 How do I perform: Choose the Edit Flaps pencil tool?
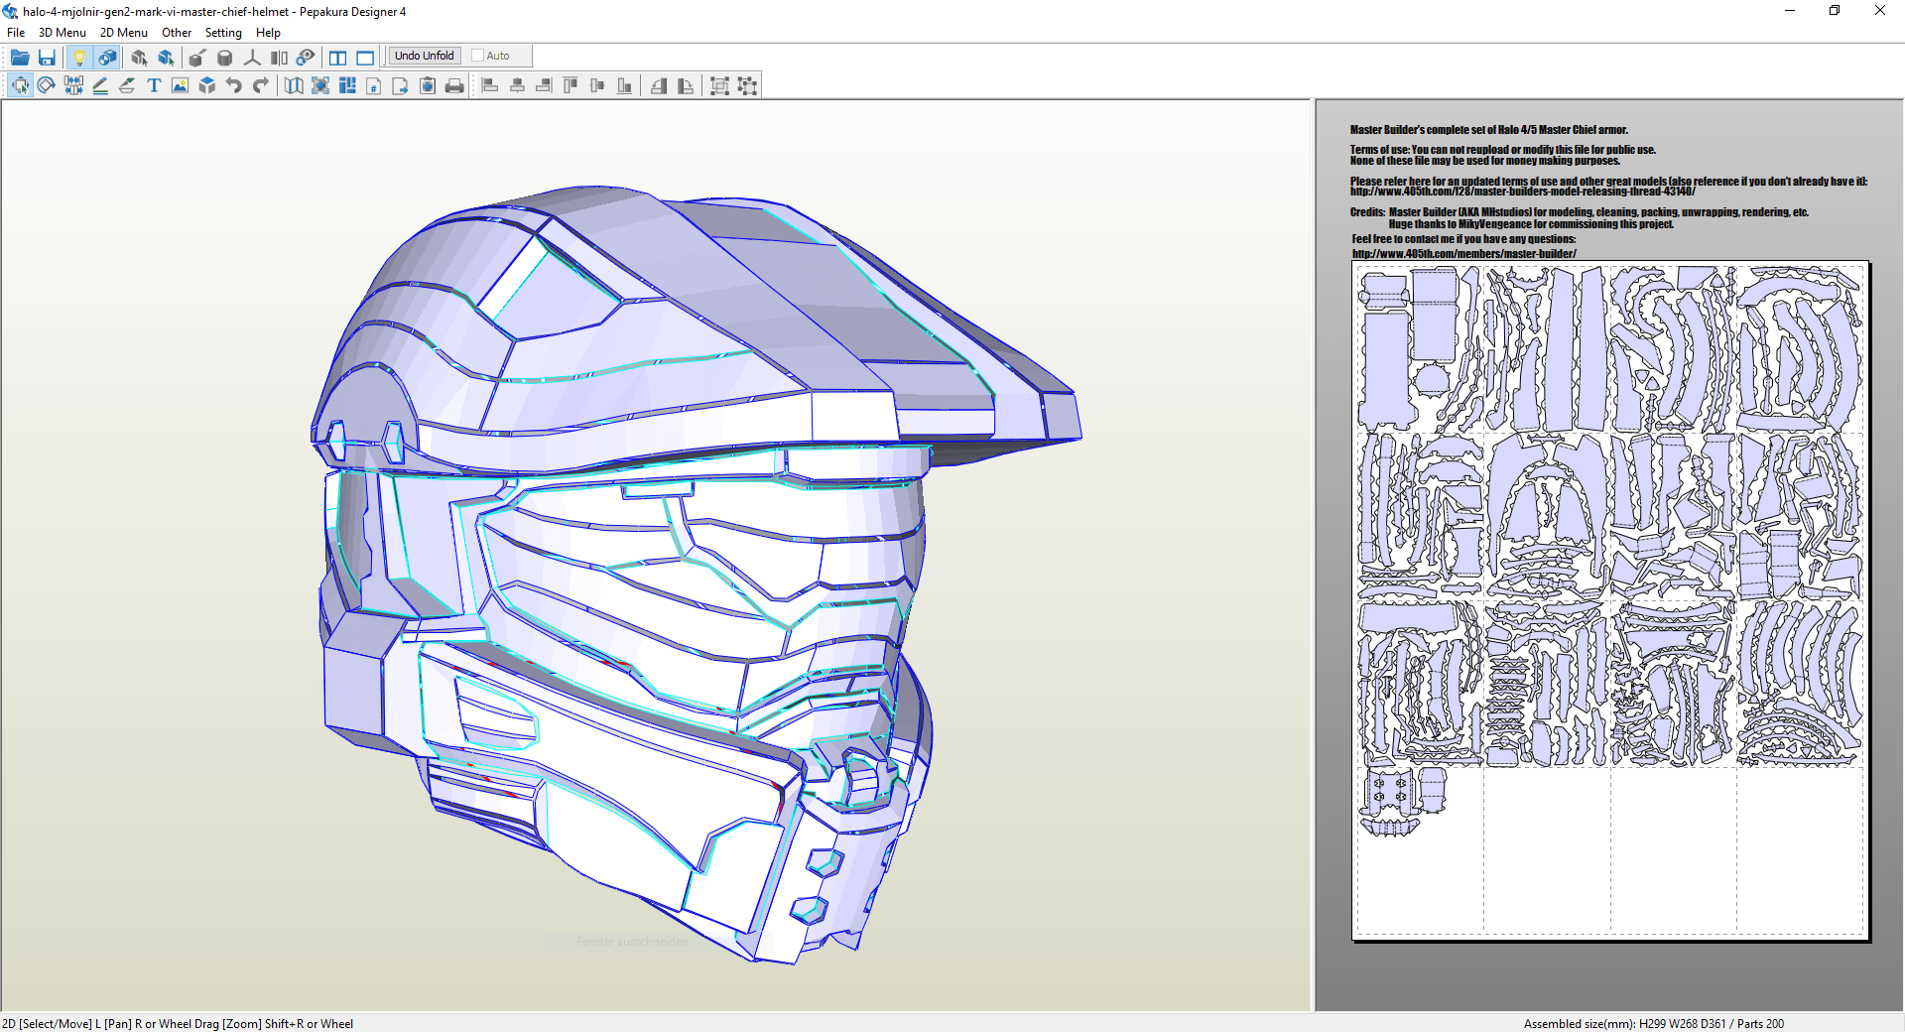100,85
